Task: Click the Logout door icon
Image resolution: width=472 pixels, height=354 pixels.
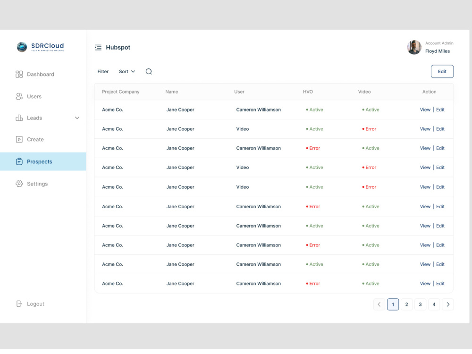Action: 19,303
